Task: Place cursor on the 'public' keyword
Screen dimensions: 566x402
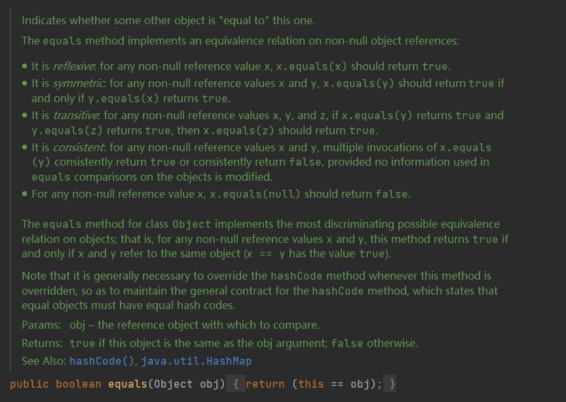Action: (x=29, y=384)
